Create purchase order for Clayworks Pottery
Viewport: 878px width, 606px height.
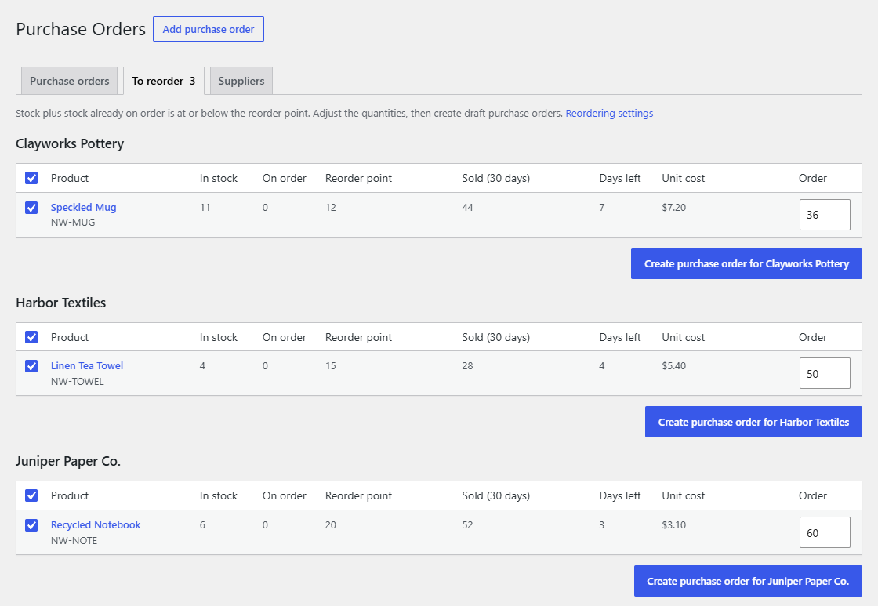point(746,263)
